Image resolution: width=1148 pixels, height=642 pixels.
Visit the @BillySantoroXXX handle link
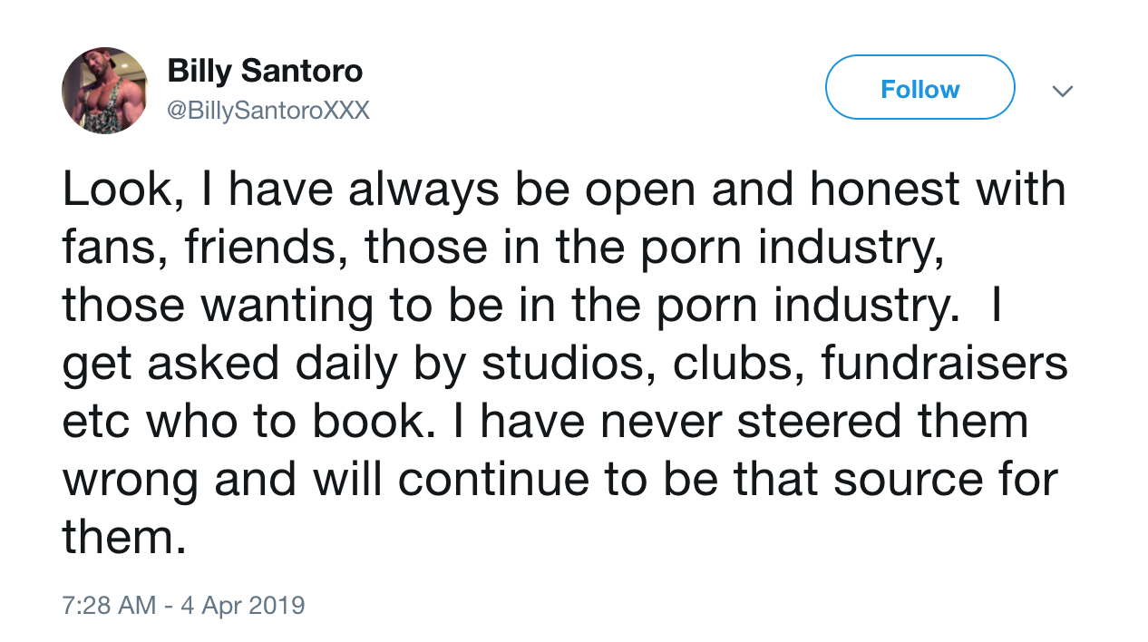coord(268,111)
